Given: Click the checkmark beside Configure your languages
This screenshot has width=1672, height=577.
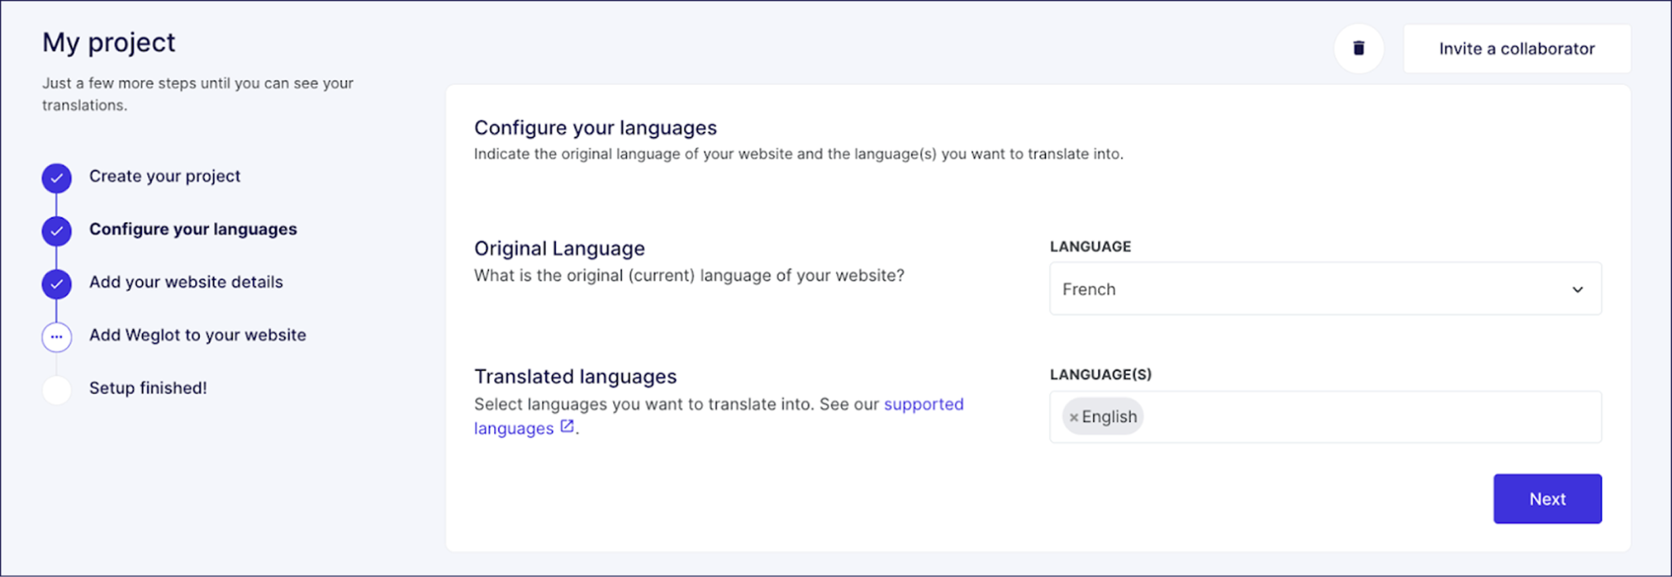Looking at the screenshot, I should point(56,231).
